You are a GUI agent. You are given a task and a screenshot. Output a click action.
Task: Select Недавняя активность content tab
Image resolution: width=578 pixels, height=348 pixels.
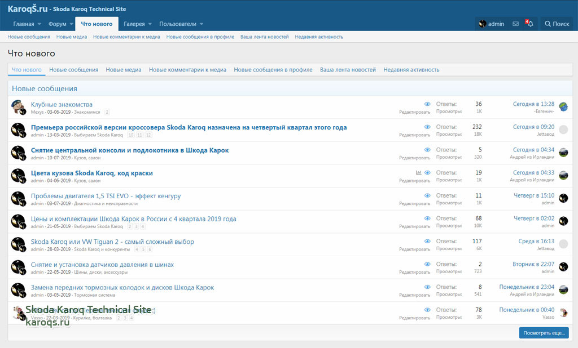point(411,69)
